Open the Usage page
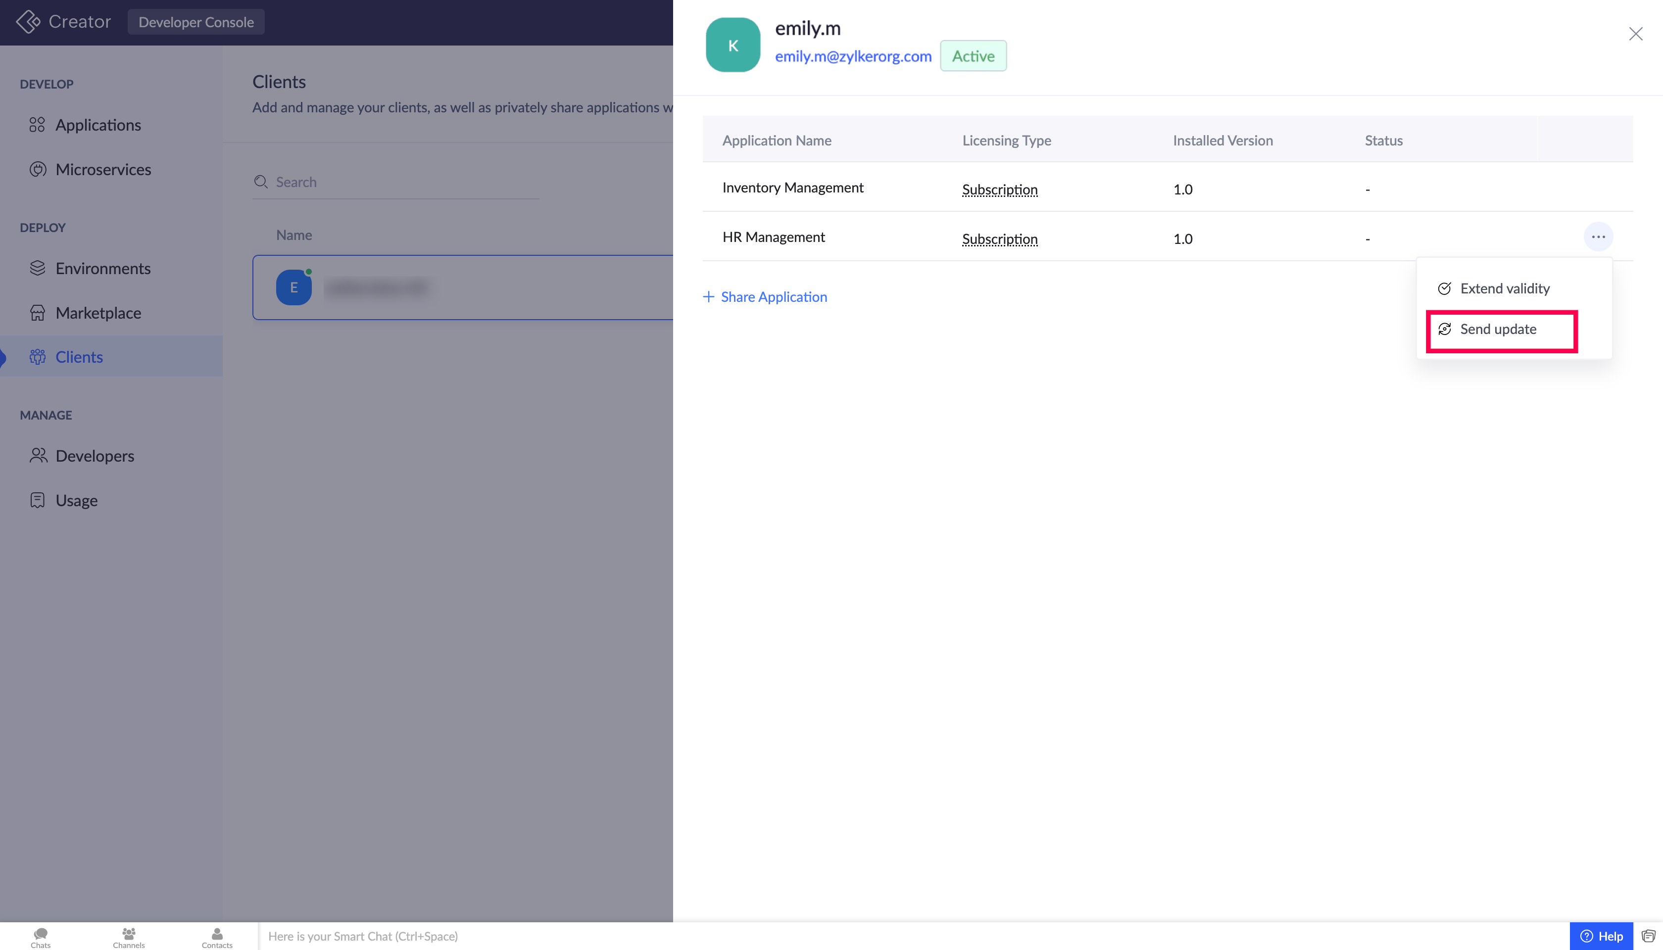 [x=76, y=500]
